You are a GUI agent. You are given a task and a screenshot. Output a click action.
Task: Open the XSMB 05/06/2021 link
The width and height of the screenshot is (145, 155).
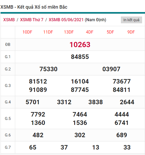[x=66, y=20]
